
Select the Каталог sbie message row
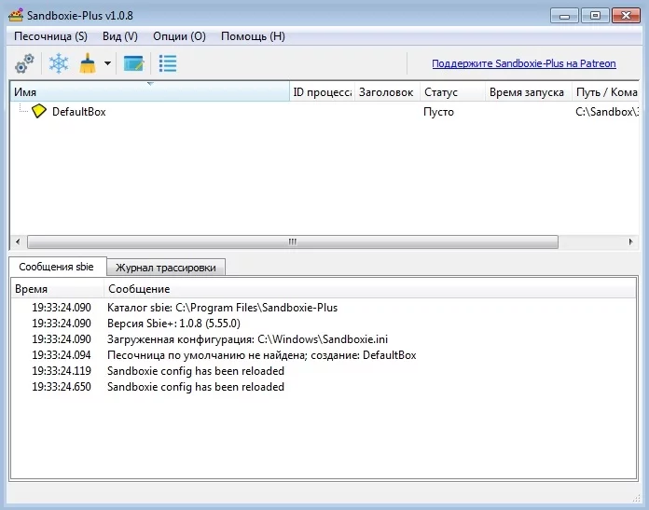[324, 308]
